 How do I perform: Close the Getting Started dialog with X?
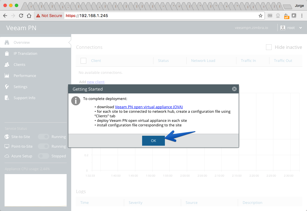(234, 89)
